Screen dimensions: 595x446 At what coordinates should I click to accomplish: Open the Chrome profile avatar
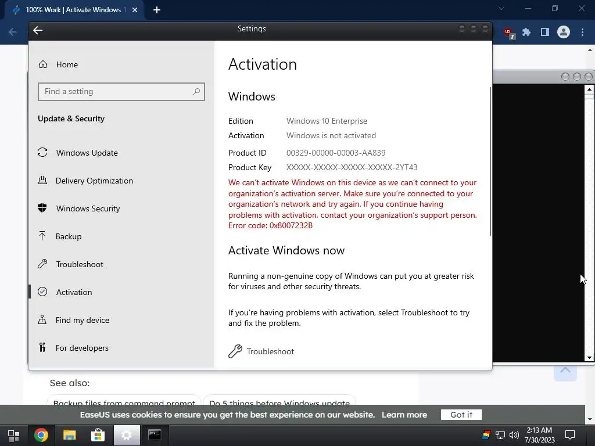(x=564, y=33)
